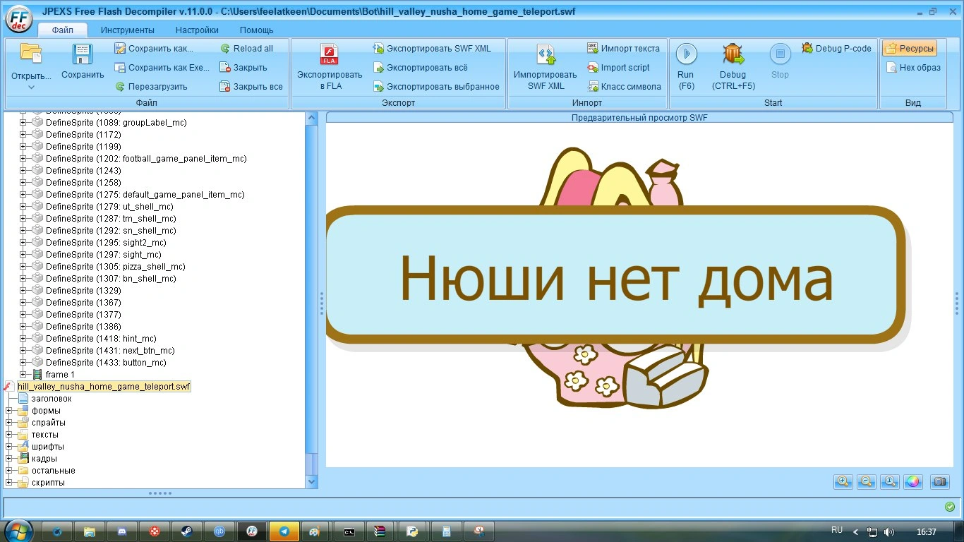
Task: Switch to the Ресурсы view
Action: click(910, 49)
